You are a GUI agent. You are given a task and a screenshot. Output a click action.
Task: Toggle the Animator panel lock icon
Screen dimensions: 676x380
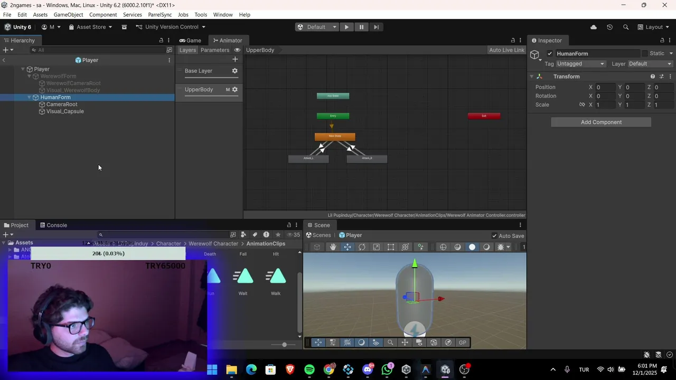point(513,40)
